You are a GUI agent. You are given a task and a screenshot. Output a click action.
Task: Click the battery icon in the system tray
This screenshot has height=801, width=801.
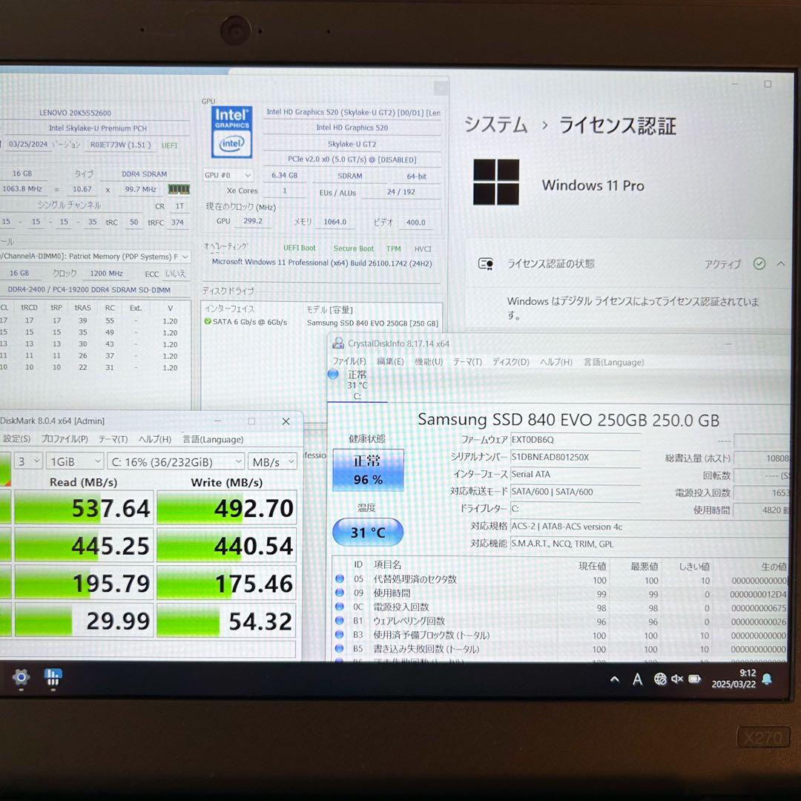[x=695, y=679]
